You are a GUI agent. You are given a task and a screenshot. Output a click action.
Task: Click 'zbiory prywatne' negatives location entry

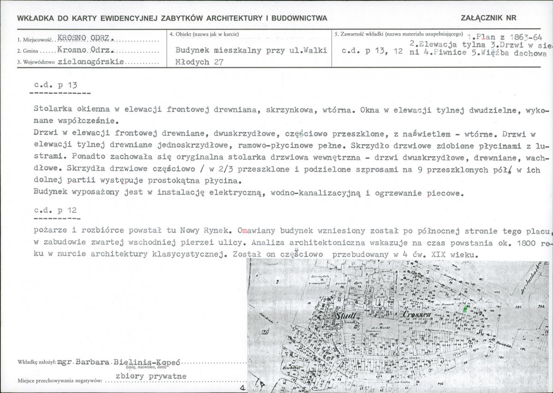tap(151, 376)
